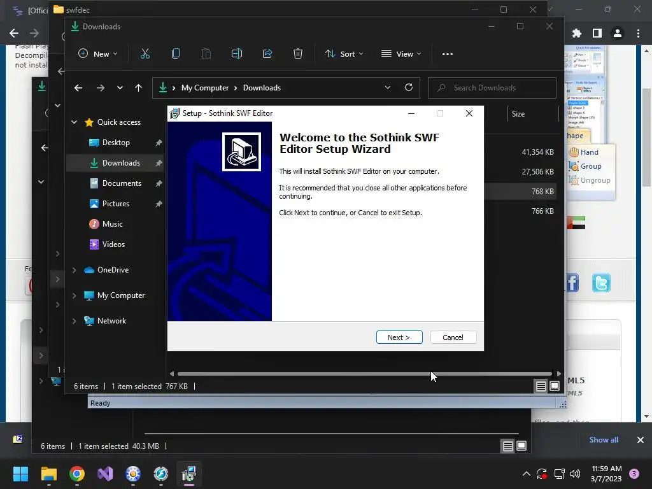Expand the OneDrive tree node
This screenshot has width=652, height=489.
pos(74,270)
